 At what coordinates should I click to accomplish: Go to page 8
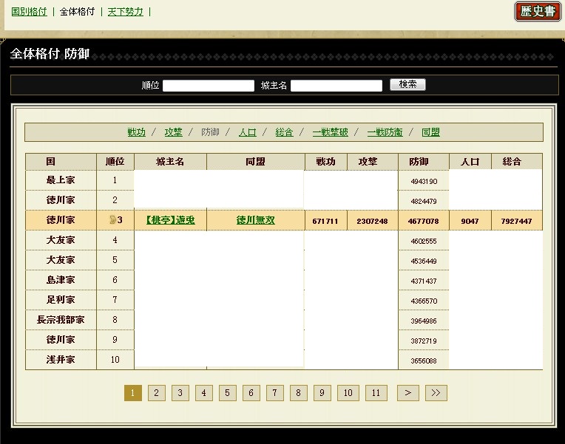[x=298, y=393]
